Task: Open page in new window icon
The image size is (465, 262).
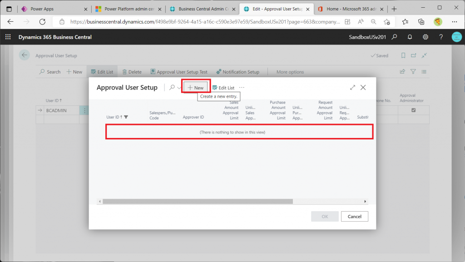Action: point(413,55)
